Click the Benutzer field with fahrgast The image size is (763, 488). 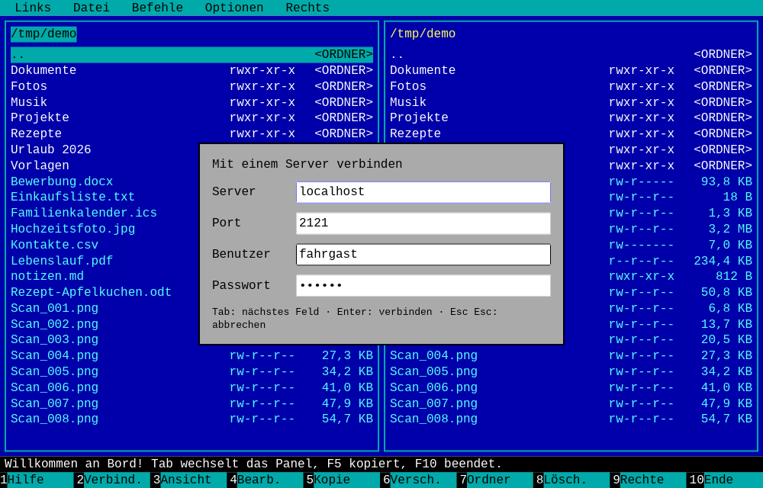423,254
